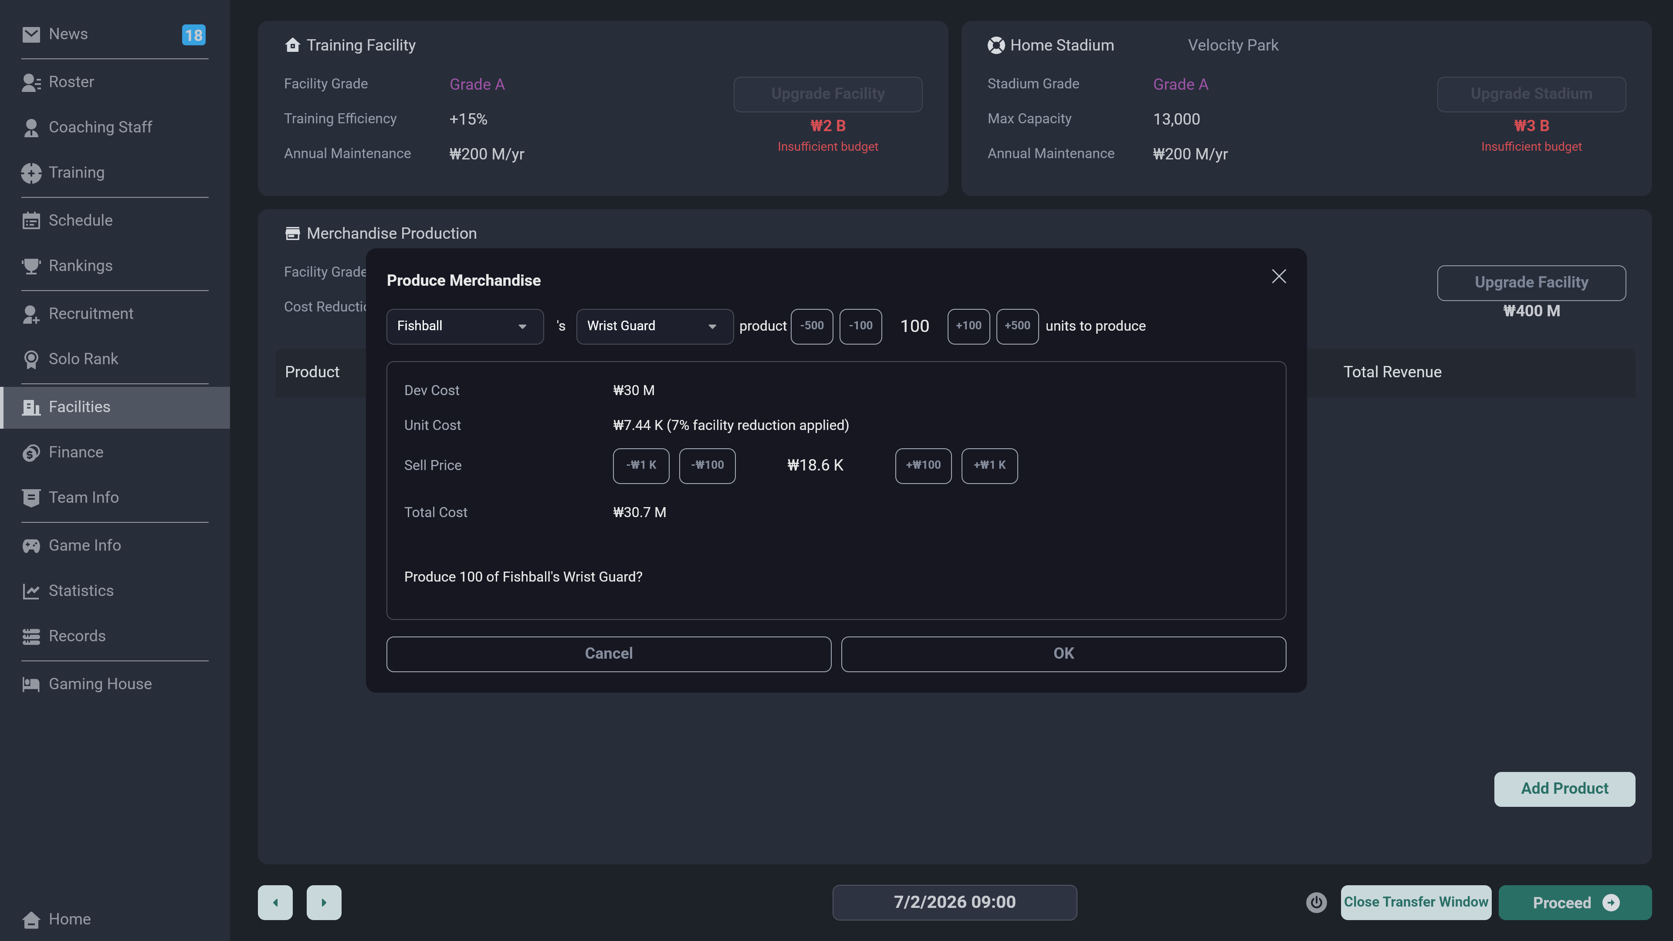Decrease units by -100
The height and width of the screenshot is (941, 1673).
tap(860, 326)
